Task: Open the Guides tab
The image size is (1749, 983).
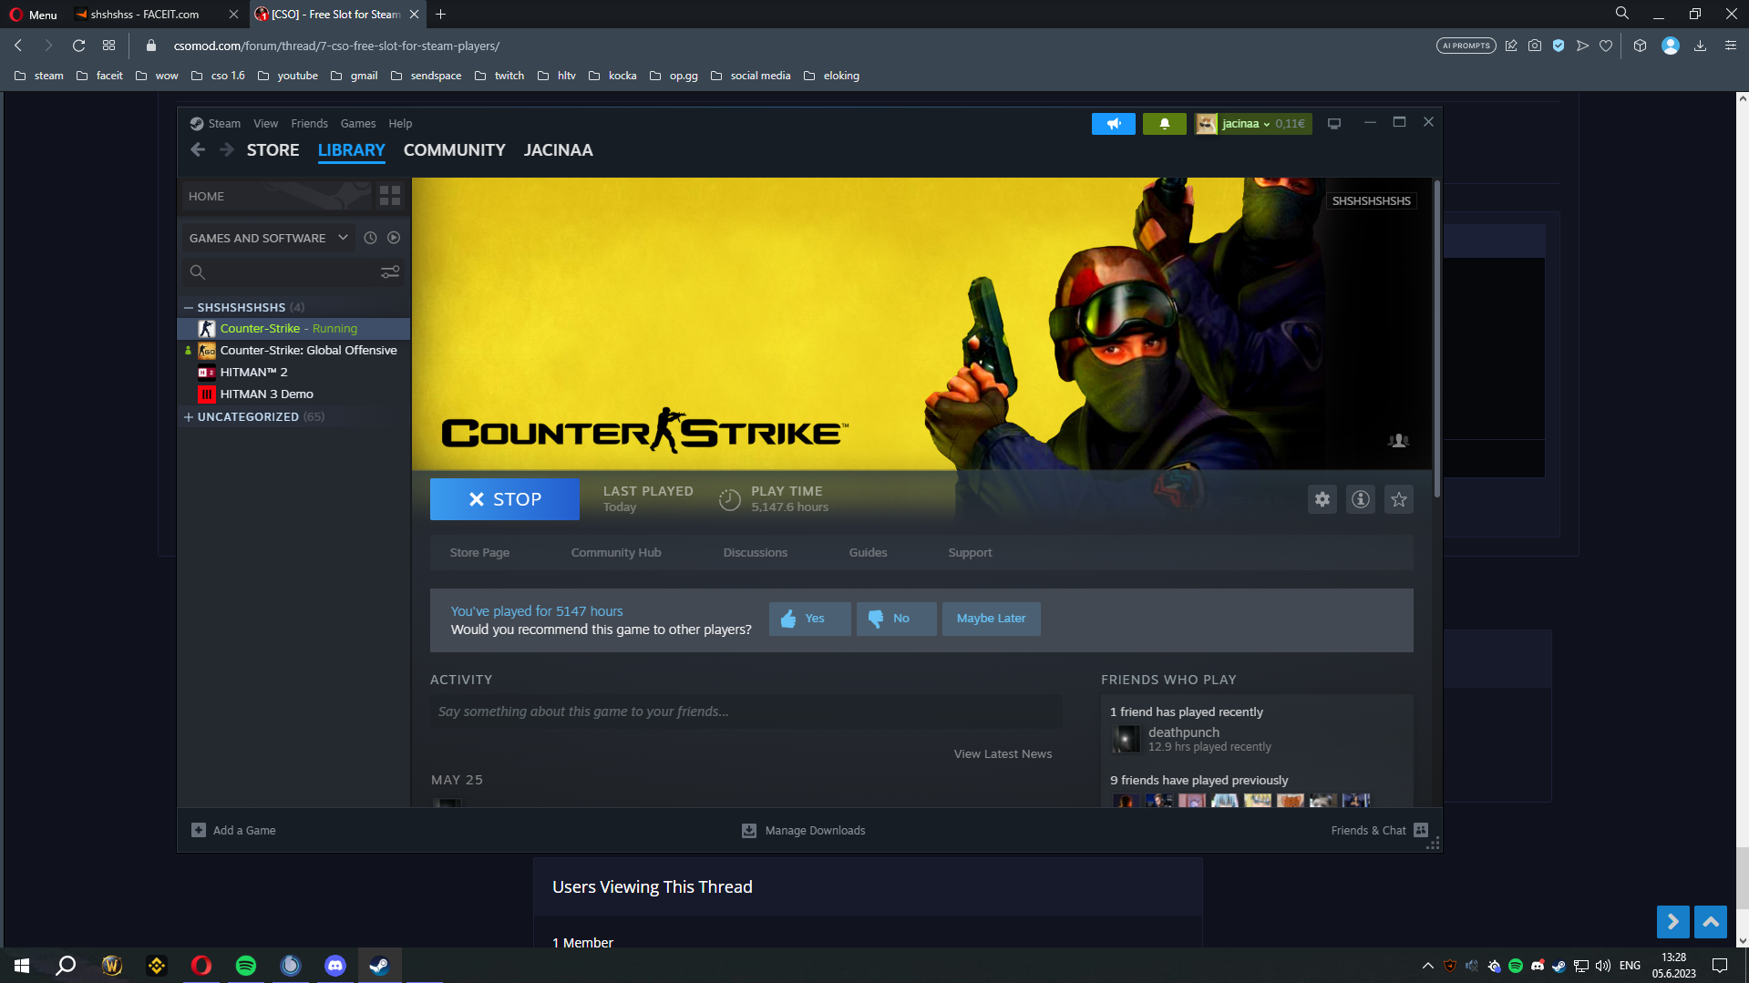Action: pos(868,553)
